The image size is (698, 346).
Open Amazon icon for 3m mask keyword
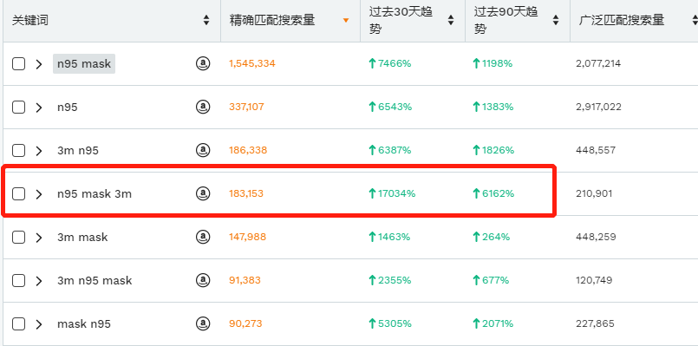203,237
